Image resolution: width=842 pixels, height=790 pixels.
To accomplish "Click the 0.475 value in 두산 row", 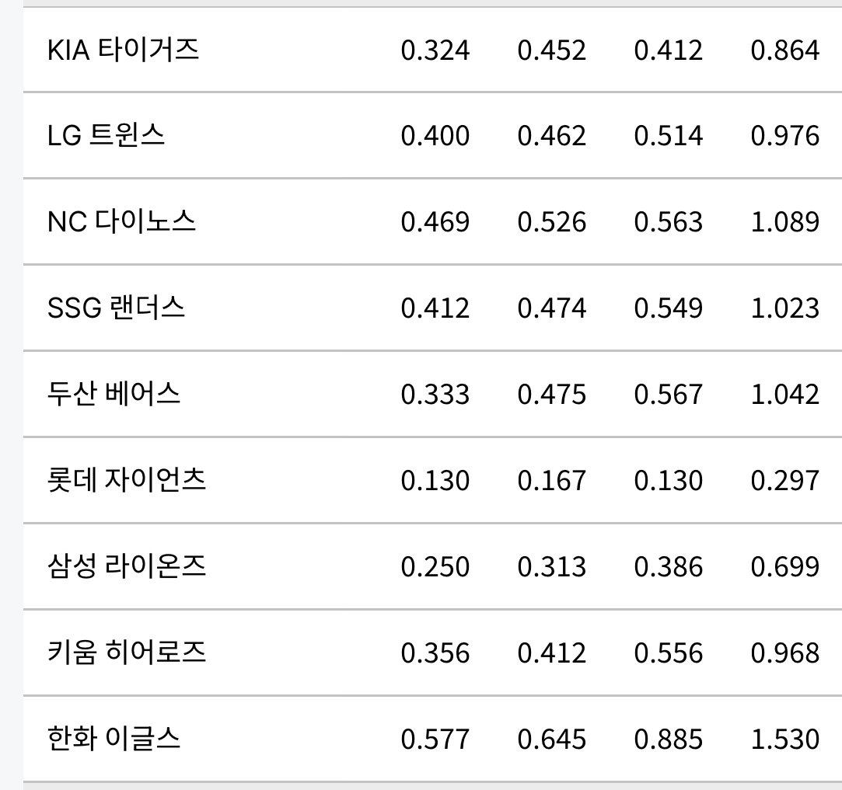I will click(551, 395).
